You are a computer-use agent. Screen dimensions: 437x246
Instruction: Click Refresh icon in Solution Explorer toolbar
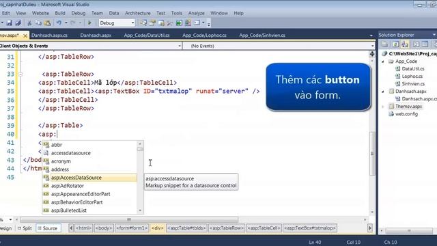pos(395,44)
